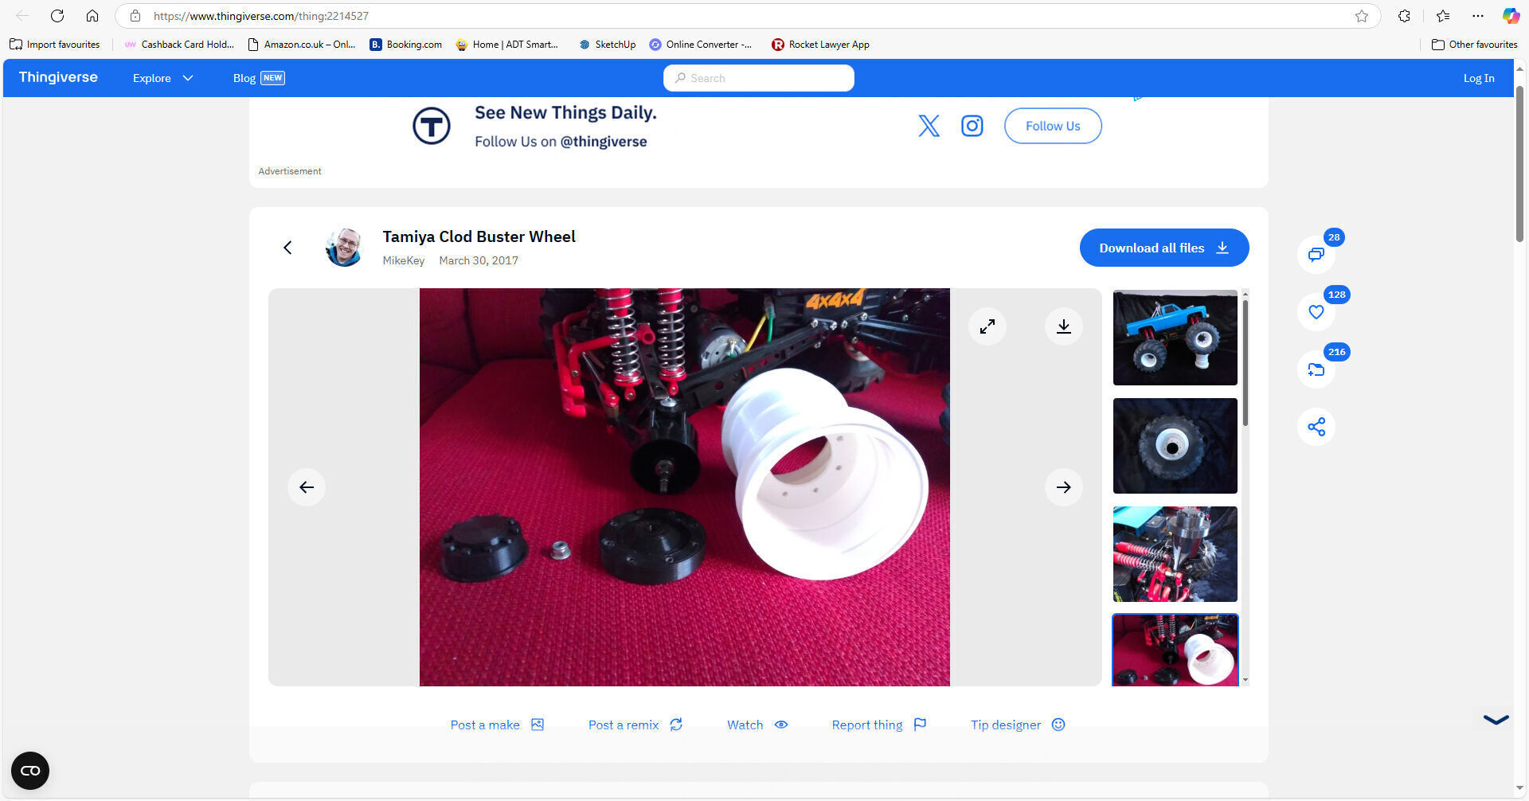Go to browser home page
Viewport: 1529px width, 801px height.
(92, 16)
